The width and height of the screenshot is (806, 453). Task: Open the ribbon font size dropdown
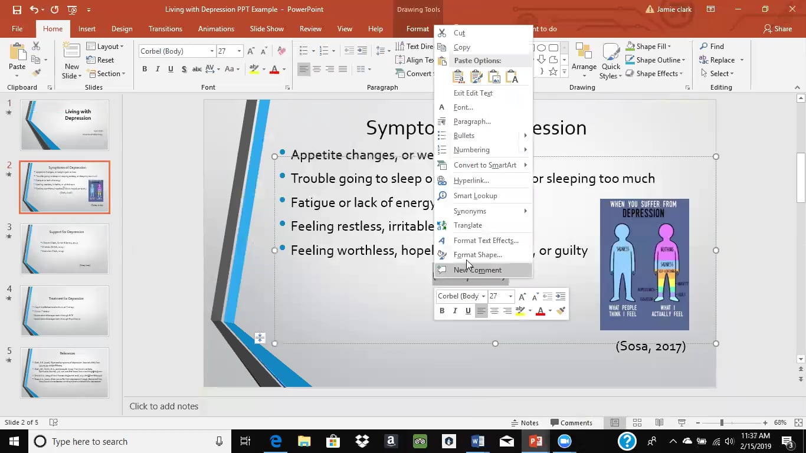239,51
